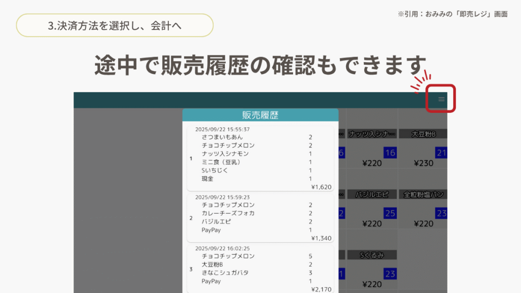Click the blue 21 stock badge
521x293 pixels.
coord(441,153)
